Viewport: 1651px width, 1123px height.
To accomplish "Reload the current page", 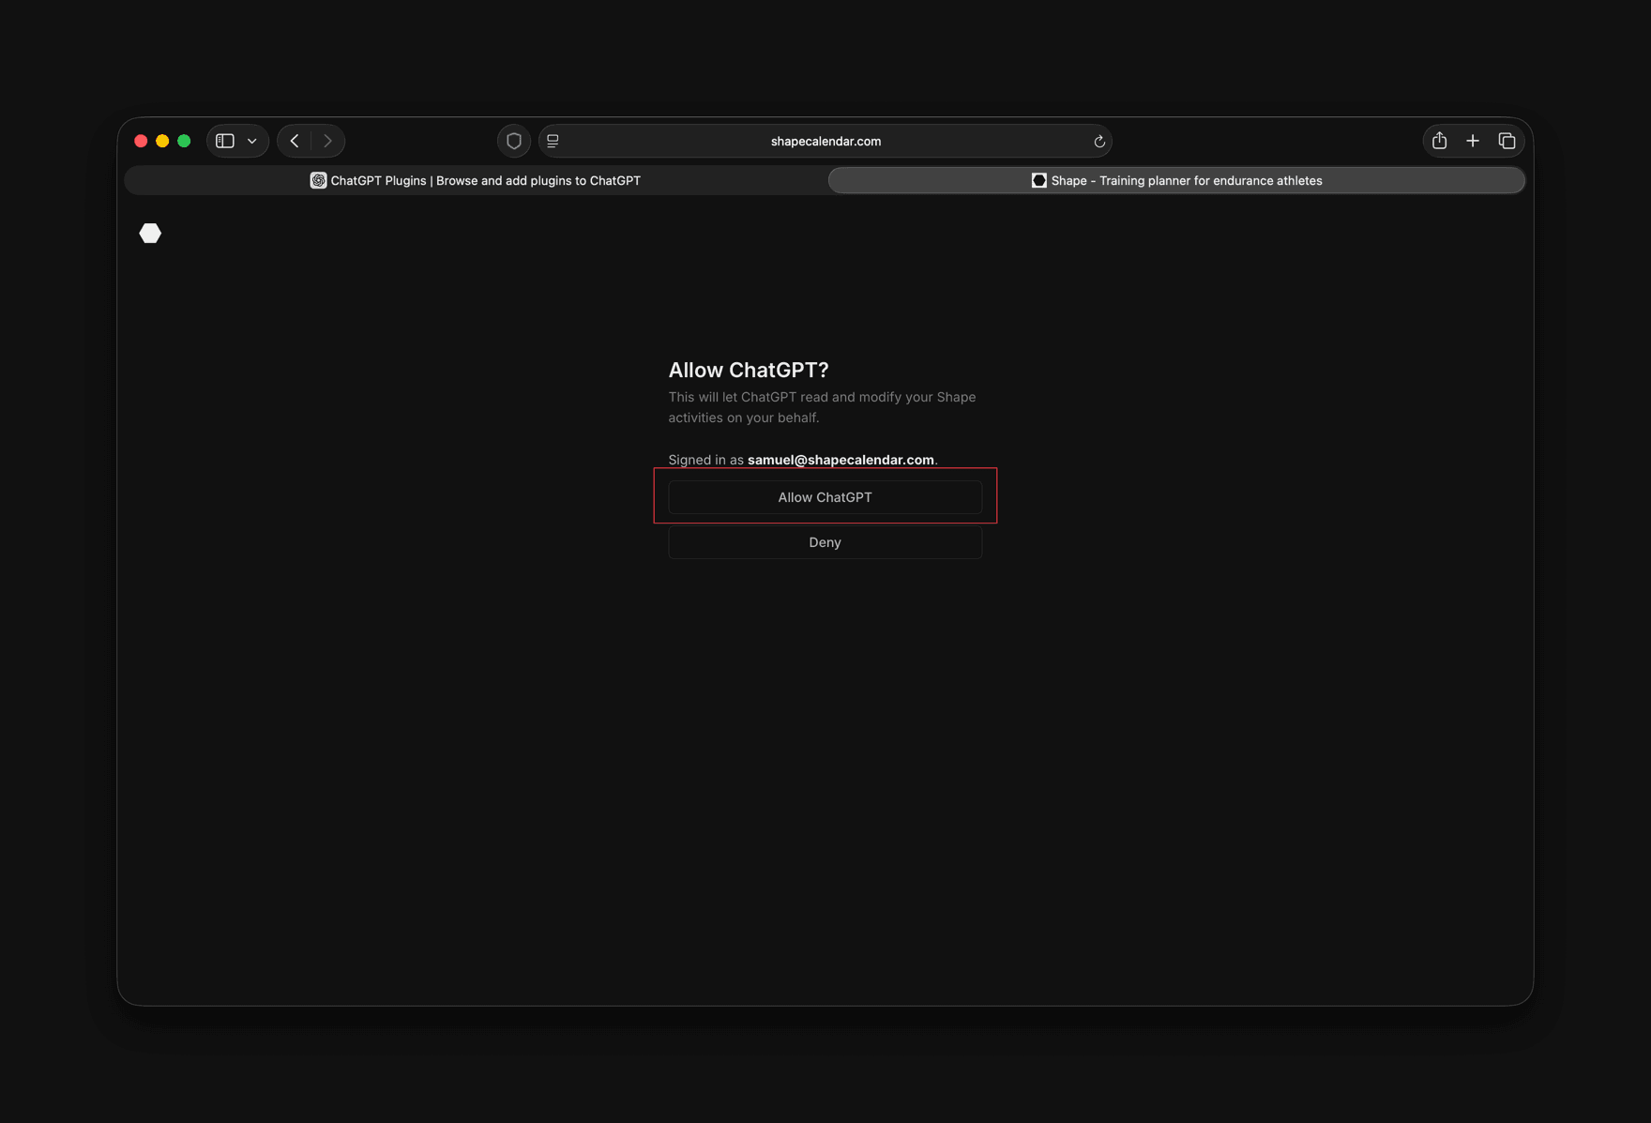I will (x=1098, y=142).
